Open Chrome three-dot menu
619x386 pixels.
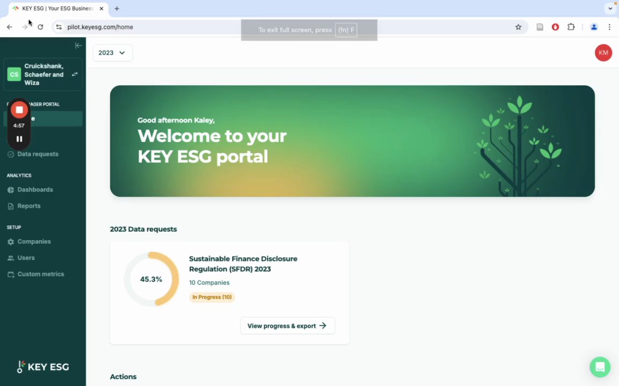pyautogui.click(x=609, y=27)
